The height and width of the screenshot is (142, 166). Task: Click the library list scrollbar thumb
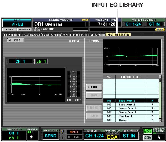tap(160, 80)
